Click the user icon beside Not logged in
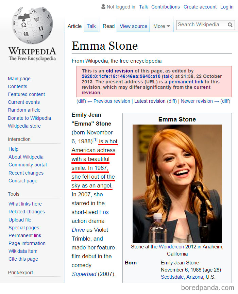 (103, 7)
